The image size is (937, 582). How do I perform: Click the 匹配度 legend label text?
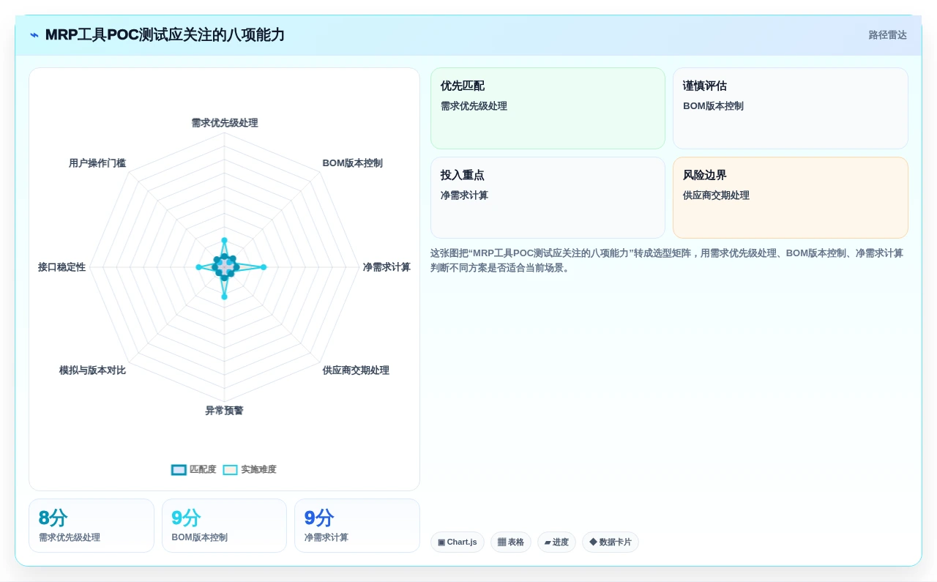(203, 470)
